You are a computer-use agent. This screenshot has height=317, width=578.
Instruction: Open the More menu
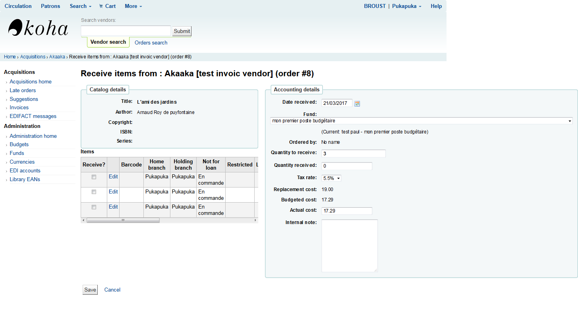click(x=133, y=6)
